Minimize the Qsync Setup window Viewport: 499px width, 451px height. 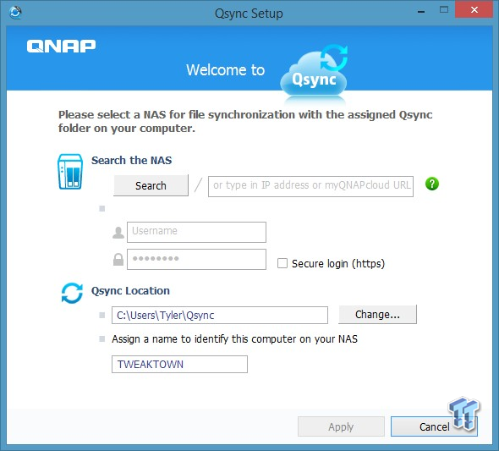(421, 12)
